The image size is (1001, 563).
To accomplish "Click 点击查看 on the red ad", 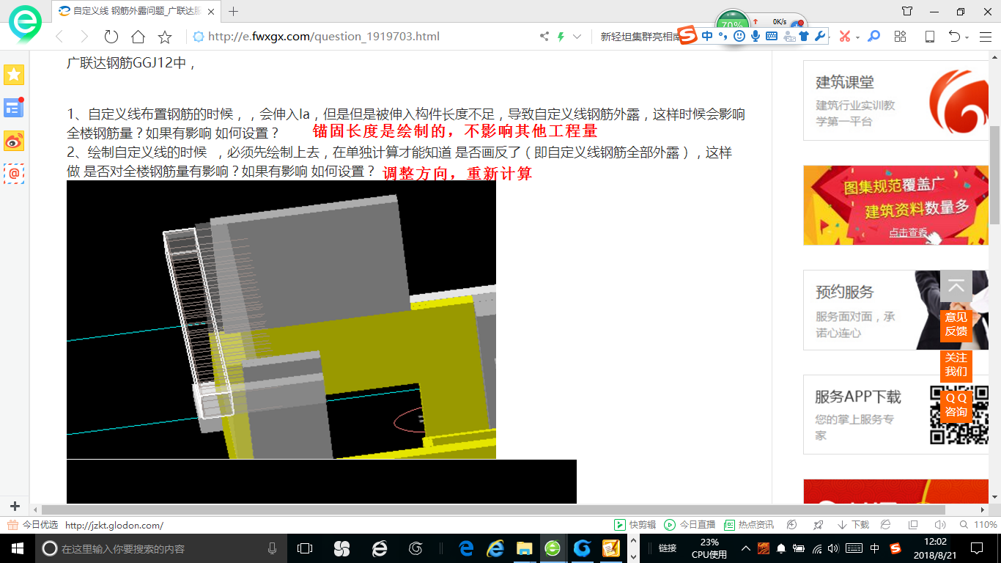I will (x=908, y=232).
